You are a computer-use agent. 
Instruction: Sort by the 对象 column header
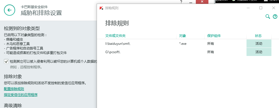point(183,36)
